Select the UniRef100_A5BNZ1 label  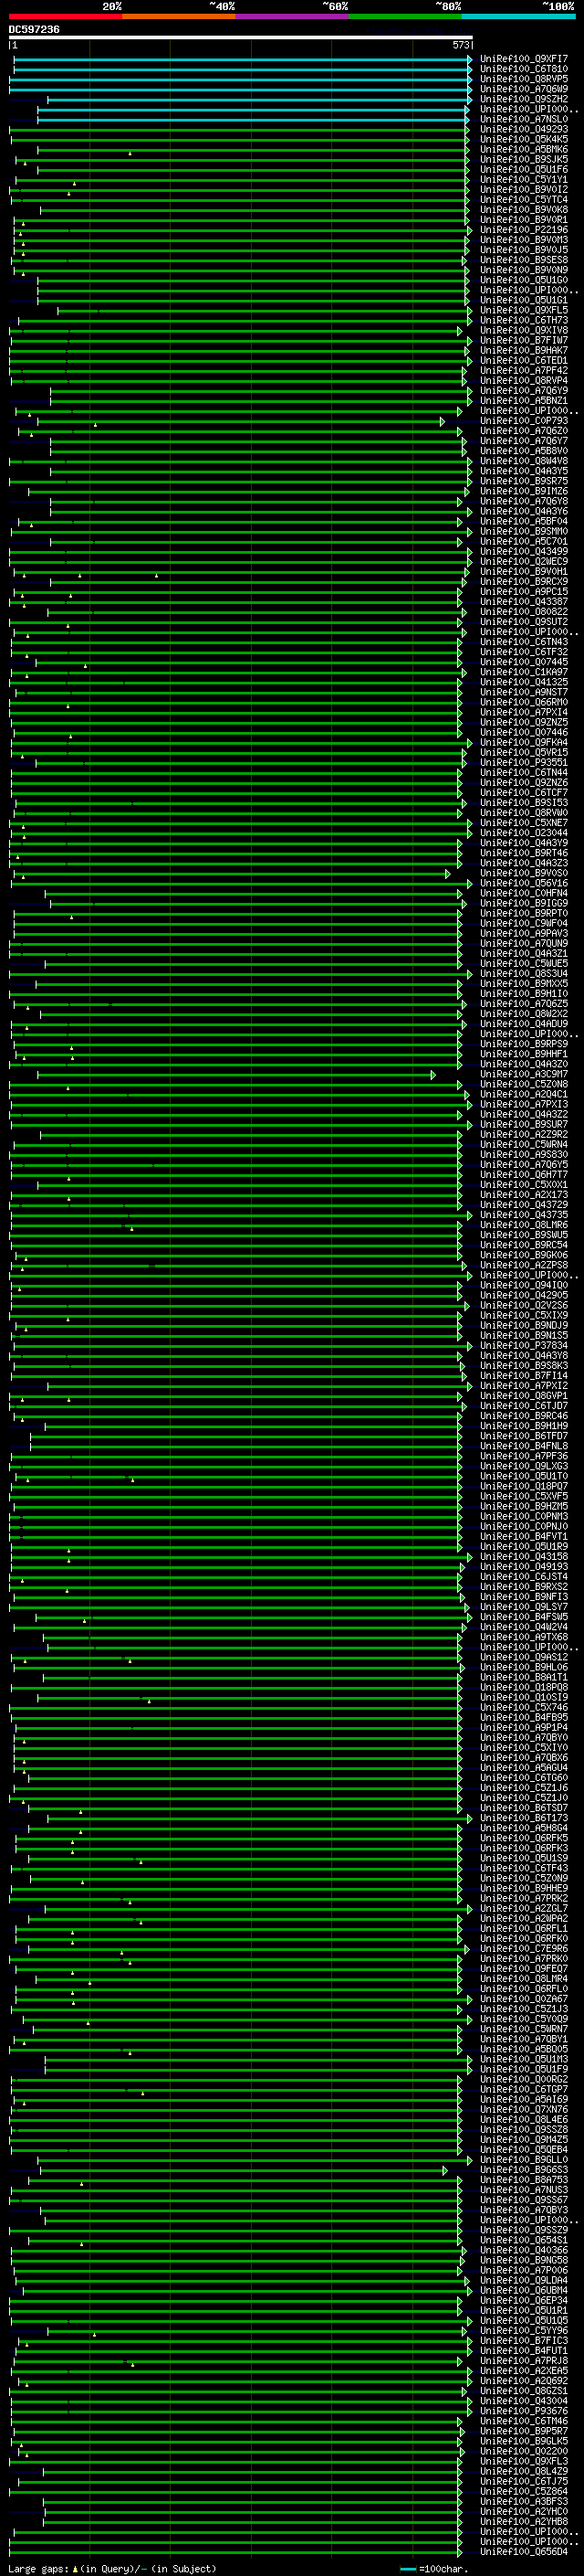coord(524,401)
